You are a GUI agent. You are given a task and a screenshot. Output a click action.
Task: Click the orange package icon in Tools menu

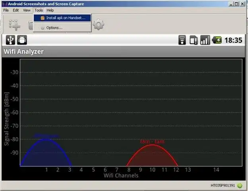pos(43,18)
